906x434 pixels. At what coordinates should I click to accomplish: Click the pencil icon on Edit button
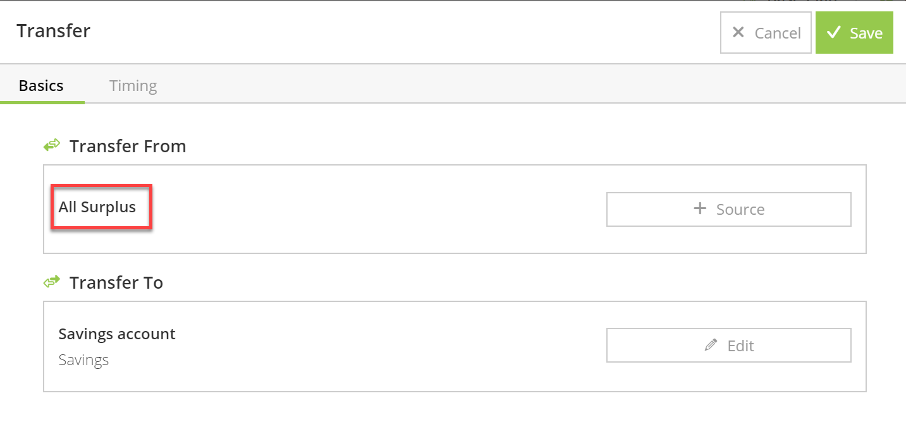pos(711,345)
